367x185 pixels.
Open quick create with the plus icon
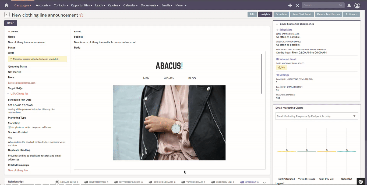coord(290,5)
